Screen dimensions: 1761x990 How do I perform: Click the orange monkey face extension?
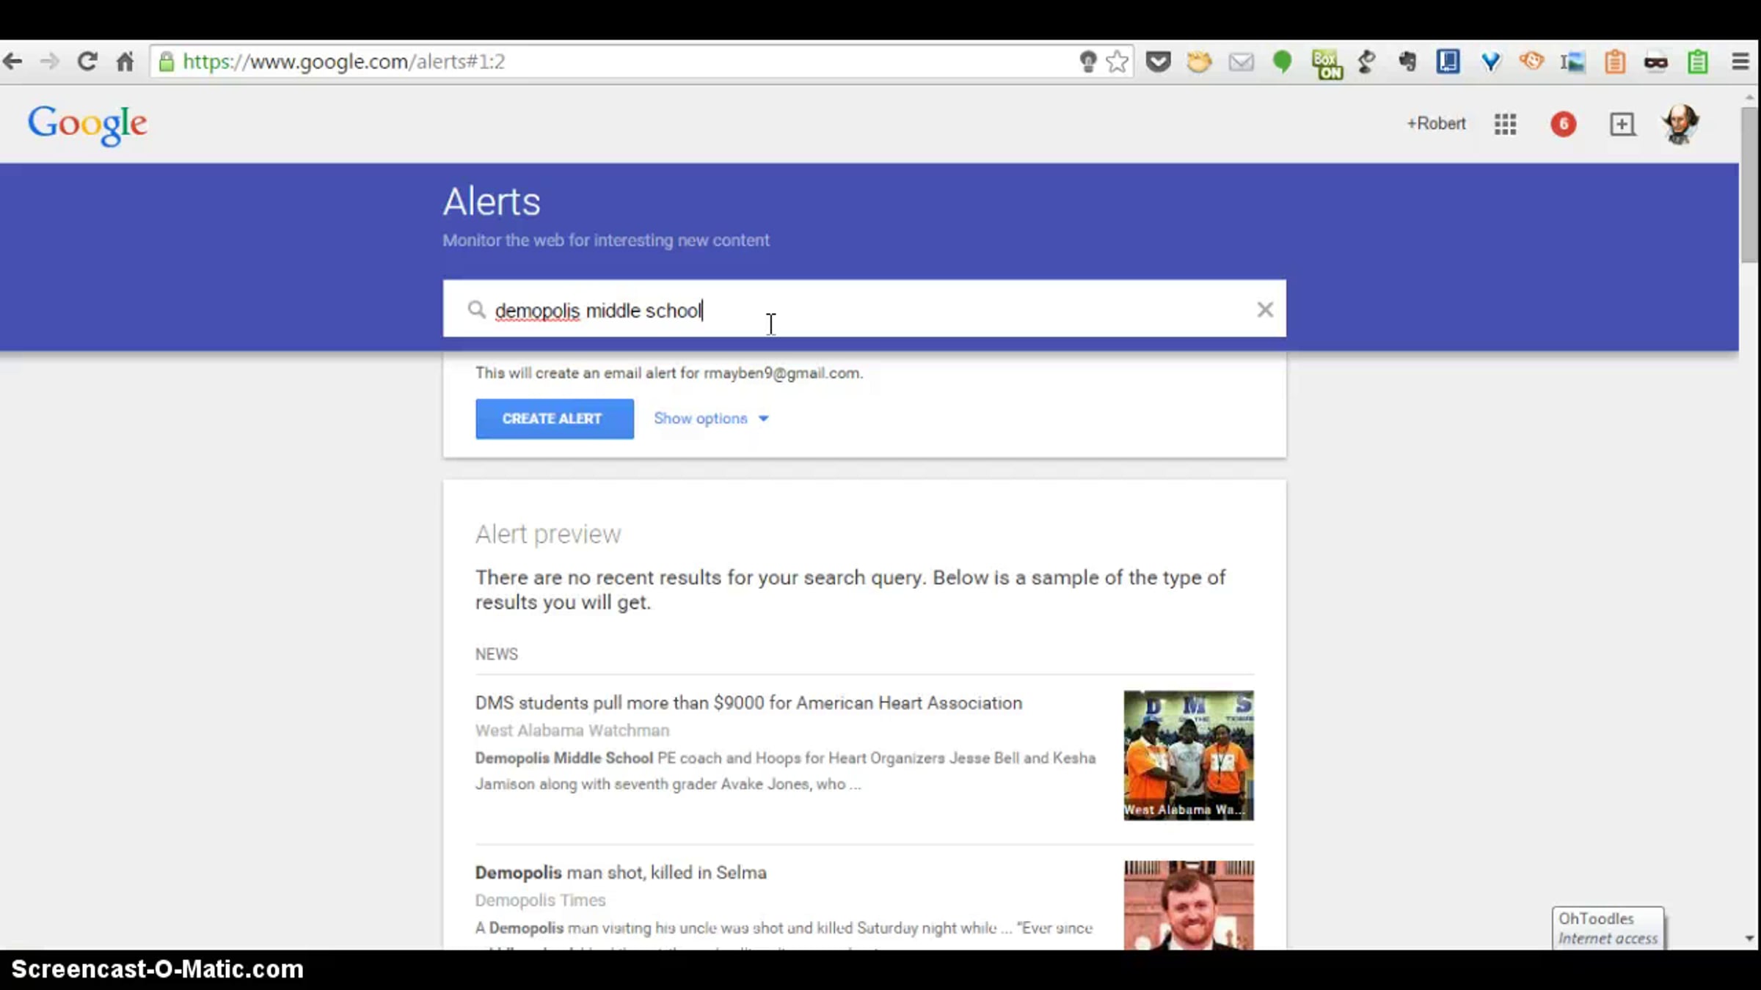[1531, 61]
